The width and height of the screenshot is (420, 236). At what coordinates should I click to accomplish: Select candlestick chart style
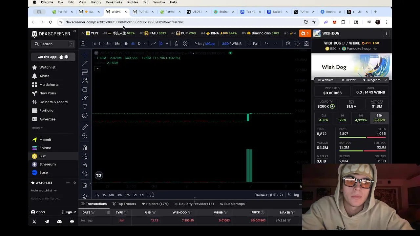(161, 44)
